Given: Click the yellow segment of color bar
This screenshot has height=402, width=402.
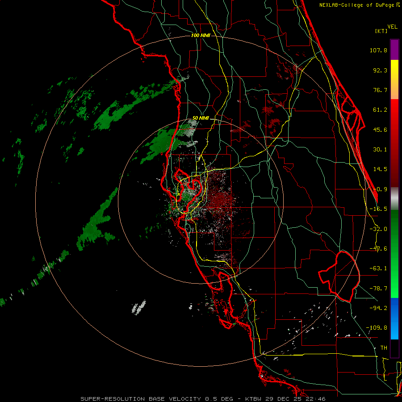Looking at the screenshot, I should point(394,80).
